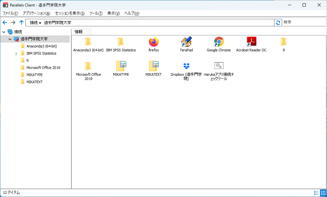Maximize the Parallels Client window
This screenshot has height=197, width=327.
[304, 5]
